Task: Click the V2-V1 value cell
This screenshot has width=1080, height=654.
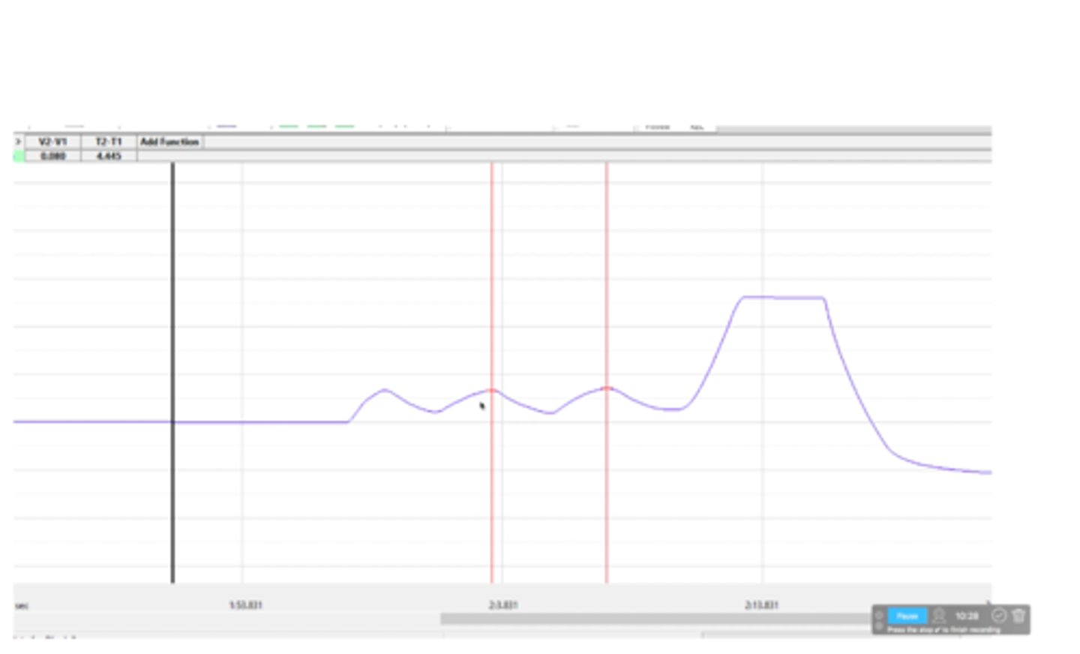Action: [x=52, y=156]
